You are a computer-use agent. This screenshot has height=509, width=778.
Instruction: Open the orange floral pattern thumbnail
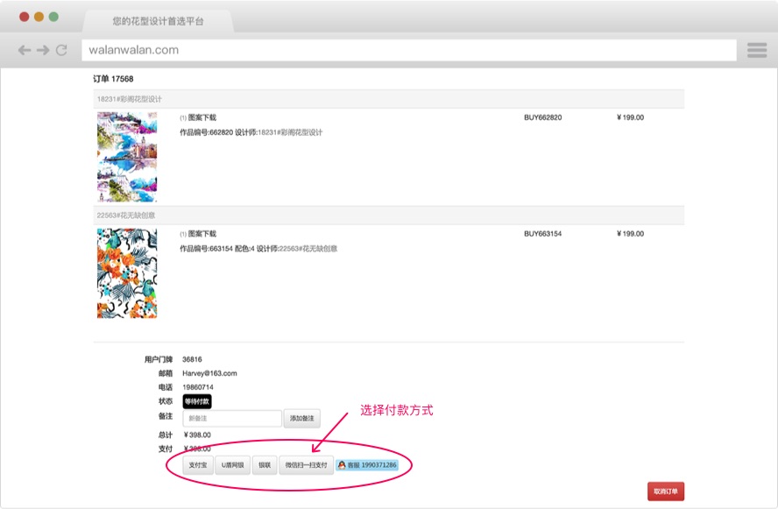click(127, 273)
